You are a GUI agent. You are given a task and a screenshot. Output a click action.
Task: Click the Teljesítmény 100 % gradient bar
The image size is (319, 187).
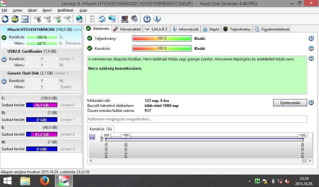(x=162, y=38)
